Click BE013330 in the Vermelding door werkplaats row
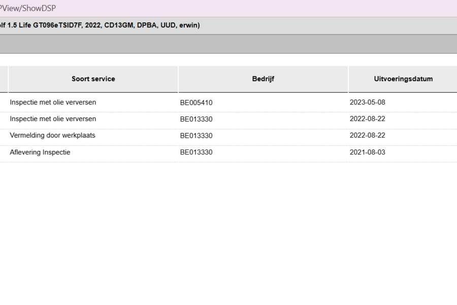Screen dimensions: 457x305 coord(196,136)
